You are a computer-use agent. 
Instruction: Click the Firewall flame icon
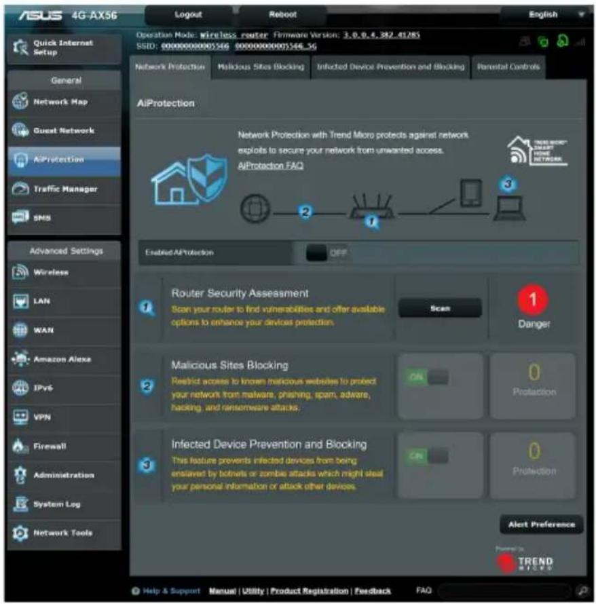[20, 446]
